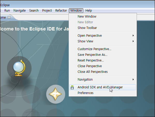Image resolution: width=155 pixels, height=117 pixels.
Task: Open the Navigate menu
Action: coord(20,10)
